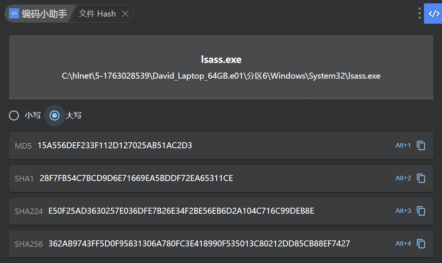Image resolution: width=442 pixels, height=263 pixels.
Task: Copy the SHA1 hash value
Action: [x=421, y=178]
